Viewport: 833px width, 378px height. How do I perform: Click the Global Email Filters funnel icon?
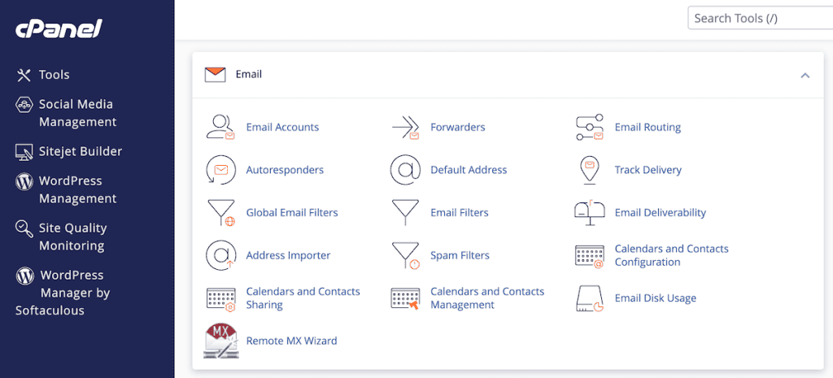(x=220, y=213)
